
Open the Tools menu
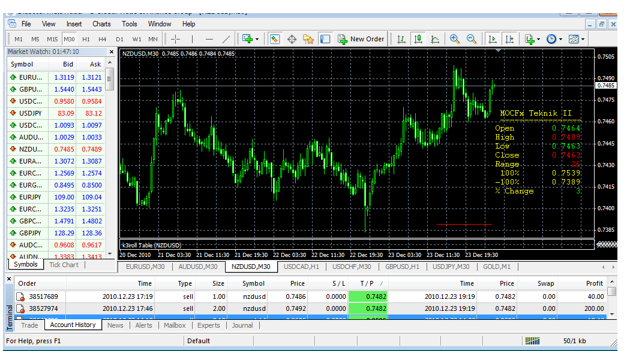click(x=130, y=24)
